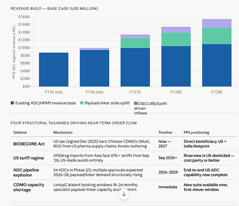Click the blue segment of FY26 (est) bar
239x206 pixels.
pyautogui.click(x=94, y=68)
